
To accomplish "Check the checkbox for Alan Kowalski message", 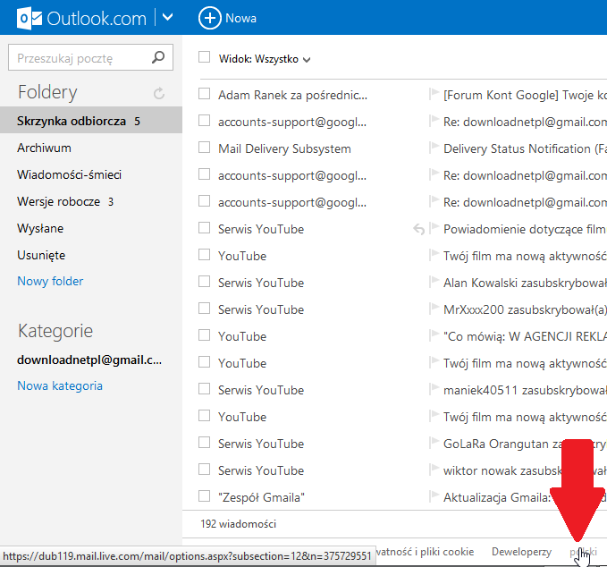I will click(204, 282).
